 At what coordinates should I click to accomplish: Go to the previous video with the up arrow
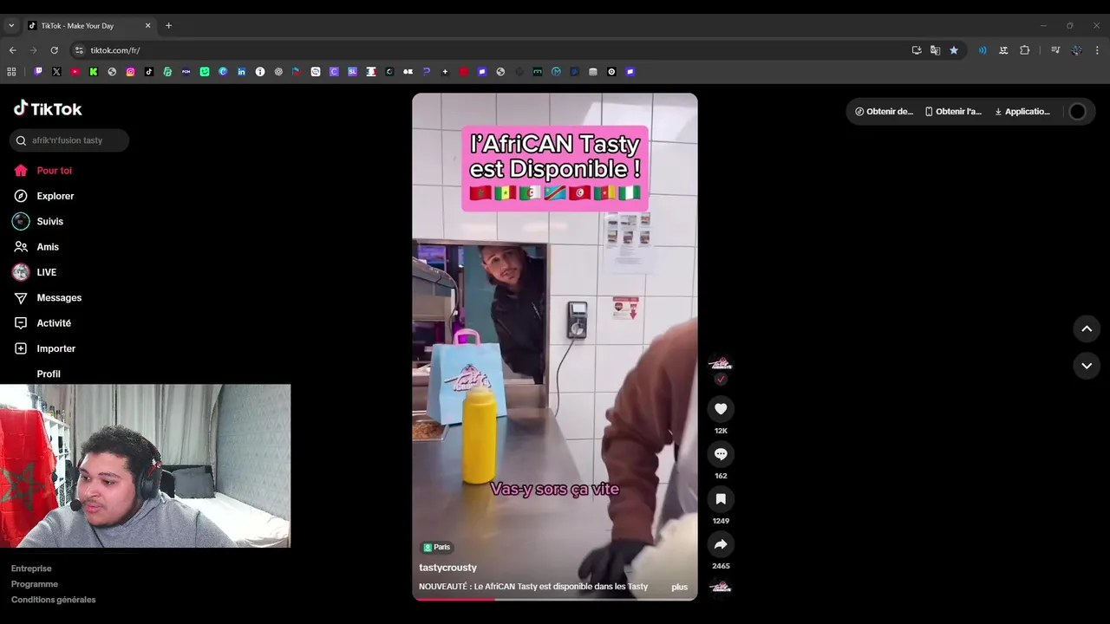pyautogui.click(x=1087, y=329)
